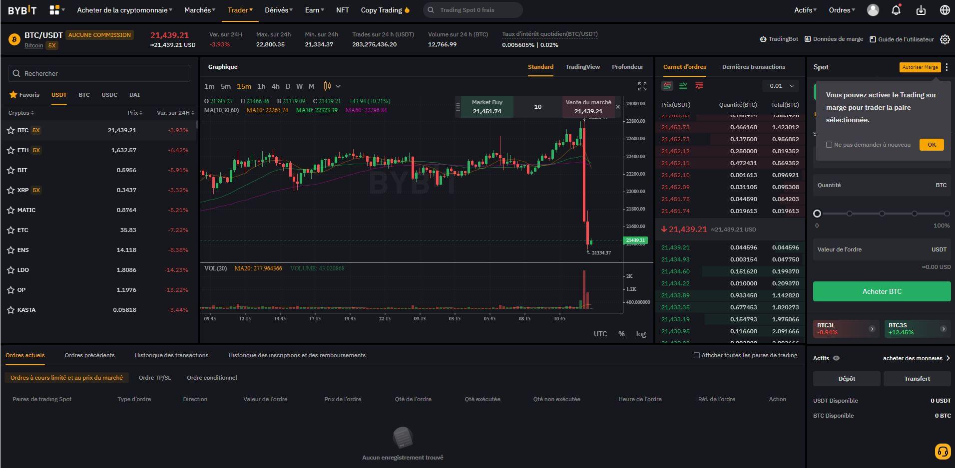Check 'Ne pas demander à nouveau' box

click(829, 145)
